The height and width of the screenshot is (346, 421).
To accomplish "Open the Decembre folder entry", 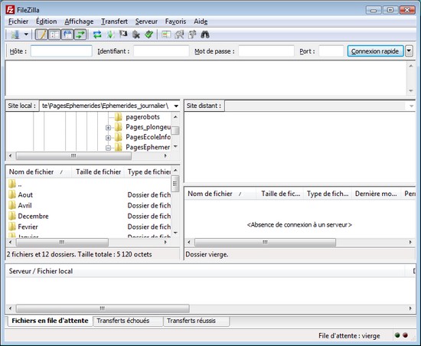I will tap(33, 216).
